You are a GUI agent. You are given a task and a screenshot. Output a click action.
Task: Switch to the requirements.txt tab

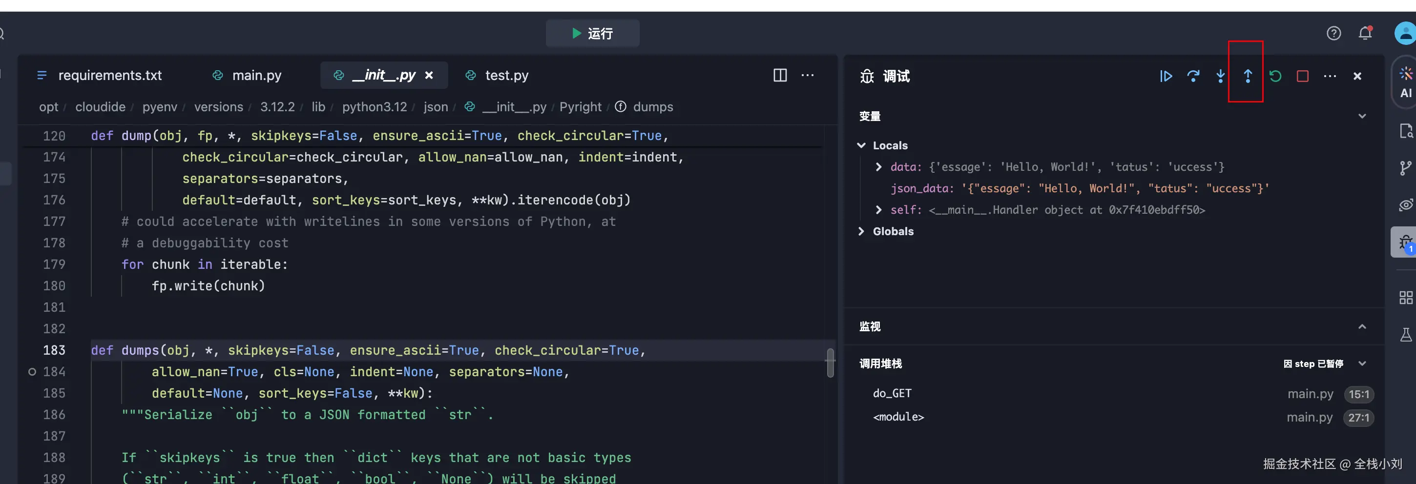click(100, 75)
